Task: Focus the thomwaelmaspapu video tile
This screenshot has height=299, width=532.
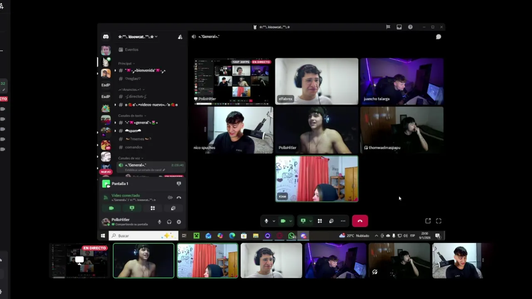Action: (x=402, y=130)
